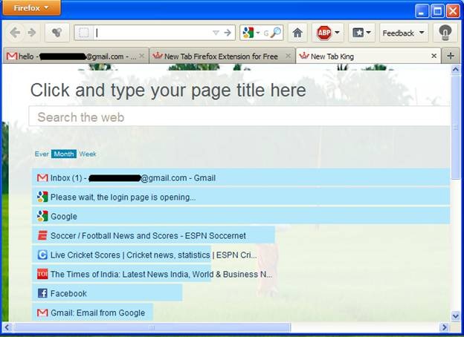464x337 pixels.
Task: Go forward with the arrow button
Action: point(32,33)
